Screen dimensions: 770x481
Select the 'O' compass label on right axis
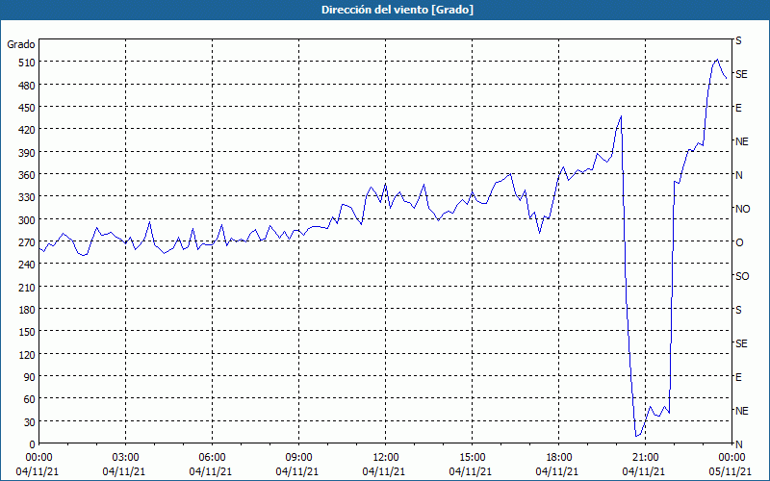(739, 242)
